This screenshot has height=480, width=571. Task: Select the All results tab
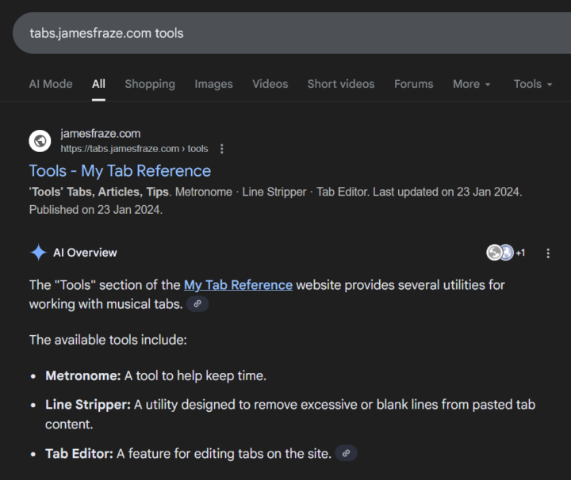click(98, 84)
